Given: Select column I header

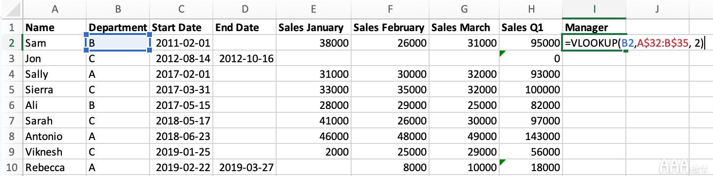Looking at the screenshot, I should 594,9.
